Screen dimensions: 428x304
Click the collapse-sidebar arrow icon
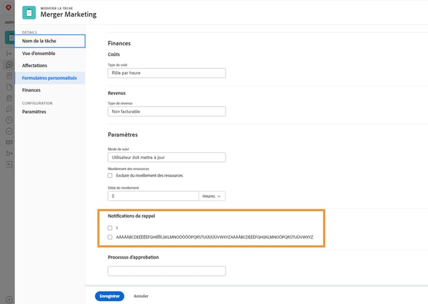click(9, 54)
